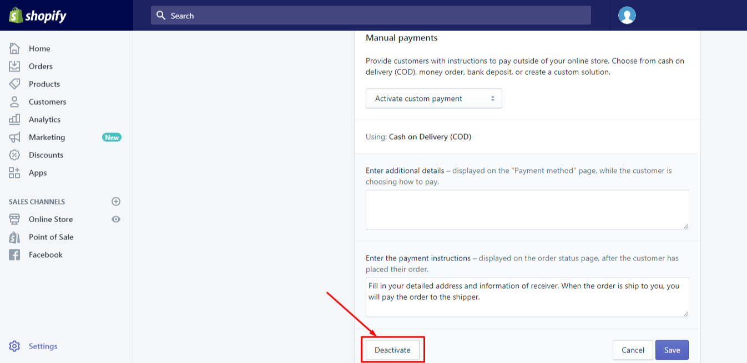Click the Analytics bar chart icon
Screen dimensions: 747x363
pos(14,119)
